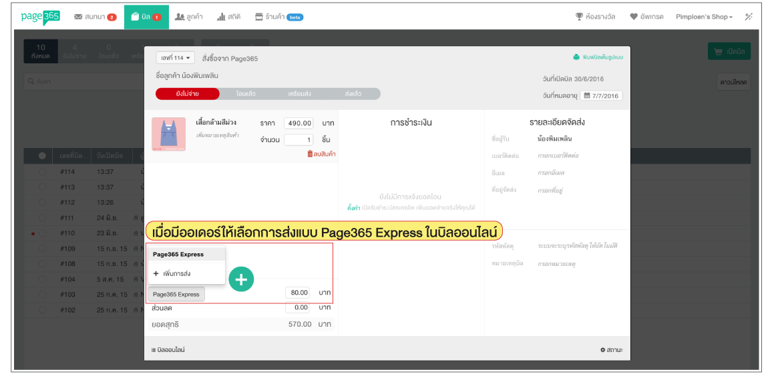772x374 pixels.
Task: Open the expiry date picker 7/7/2016
Action: pos(601,95)
